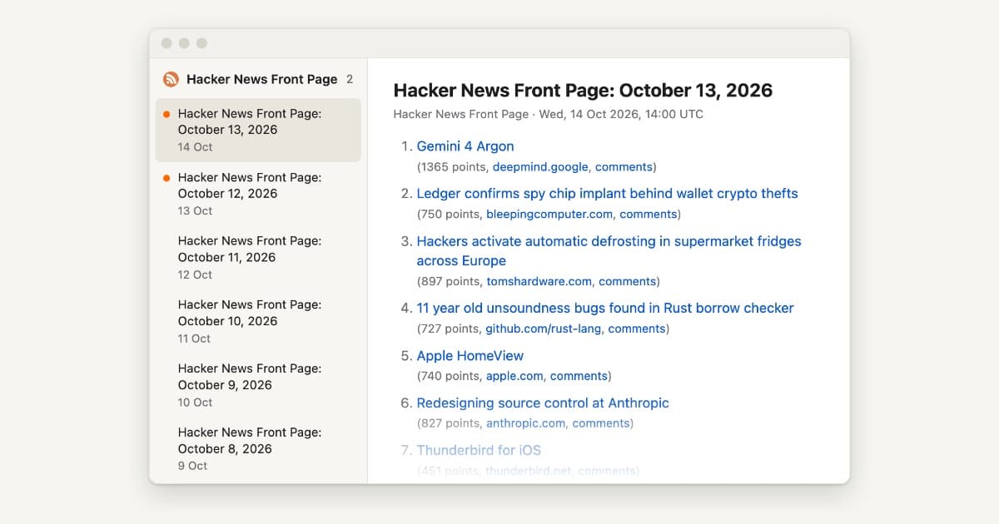Select the October 10, 2026 entry
This screenshot has width=999, height=524.
coord(258,322)
